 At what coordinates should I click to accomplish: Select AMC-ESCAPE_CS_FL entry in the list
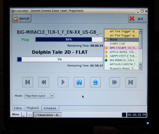[122, 48]
